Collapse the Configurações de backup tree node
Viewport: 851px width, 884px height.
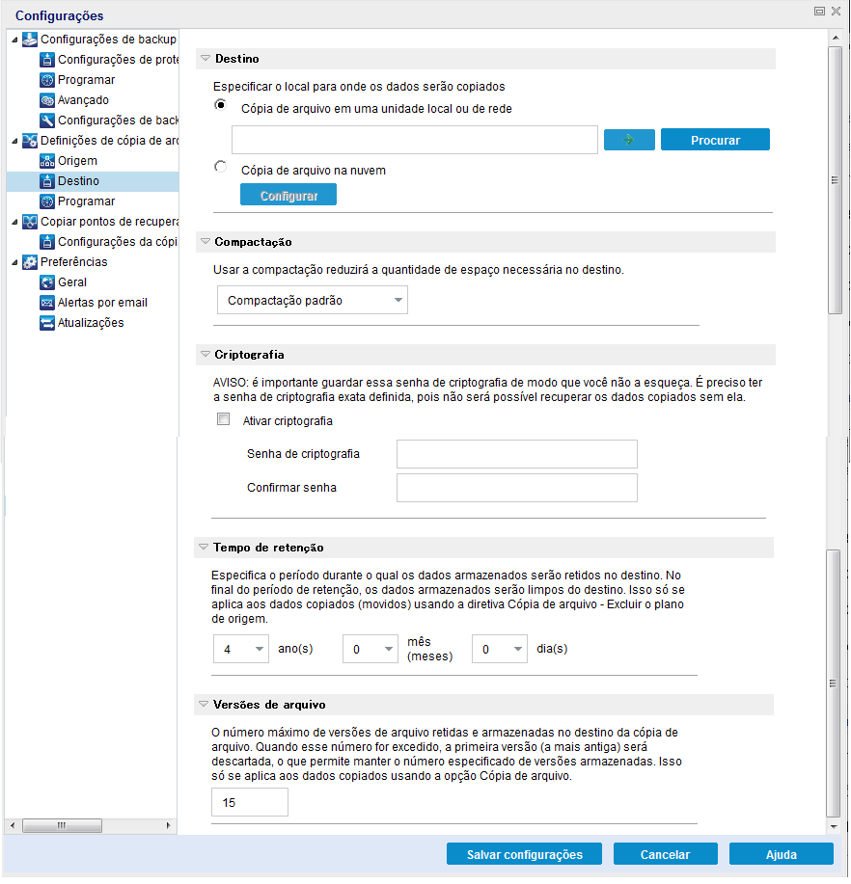(14, 40)
